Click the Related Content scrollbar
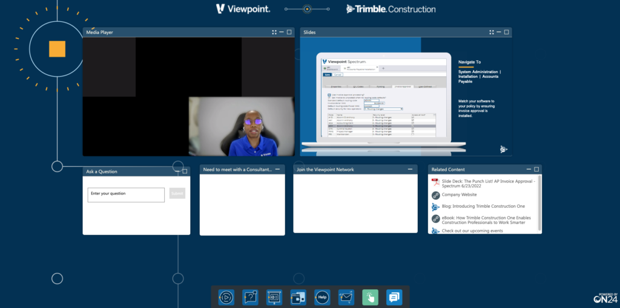Screen dimensions: 620x308 point(539,203)
